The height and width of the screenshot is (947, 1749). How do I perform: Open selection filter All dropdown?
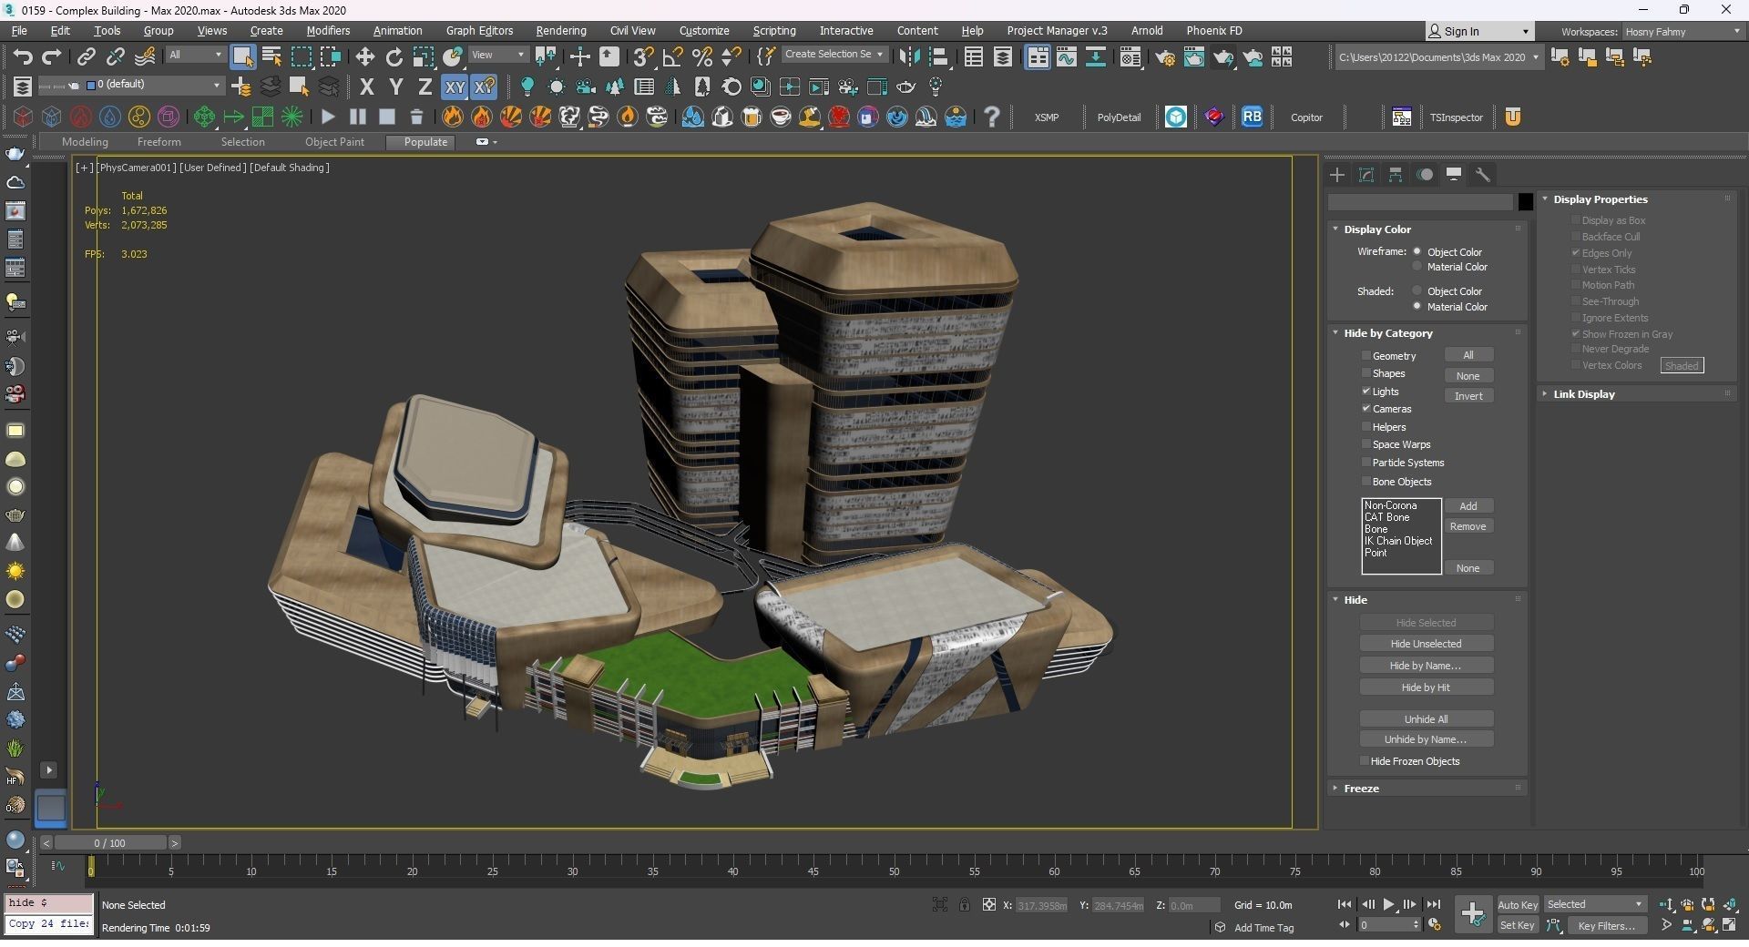[195, 56]
